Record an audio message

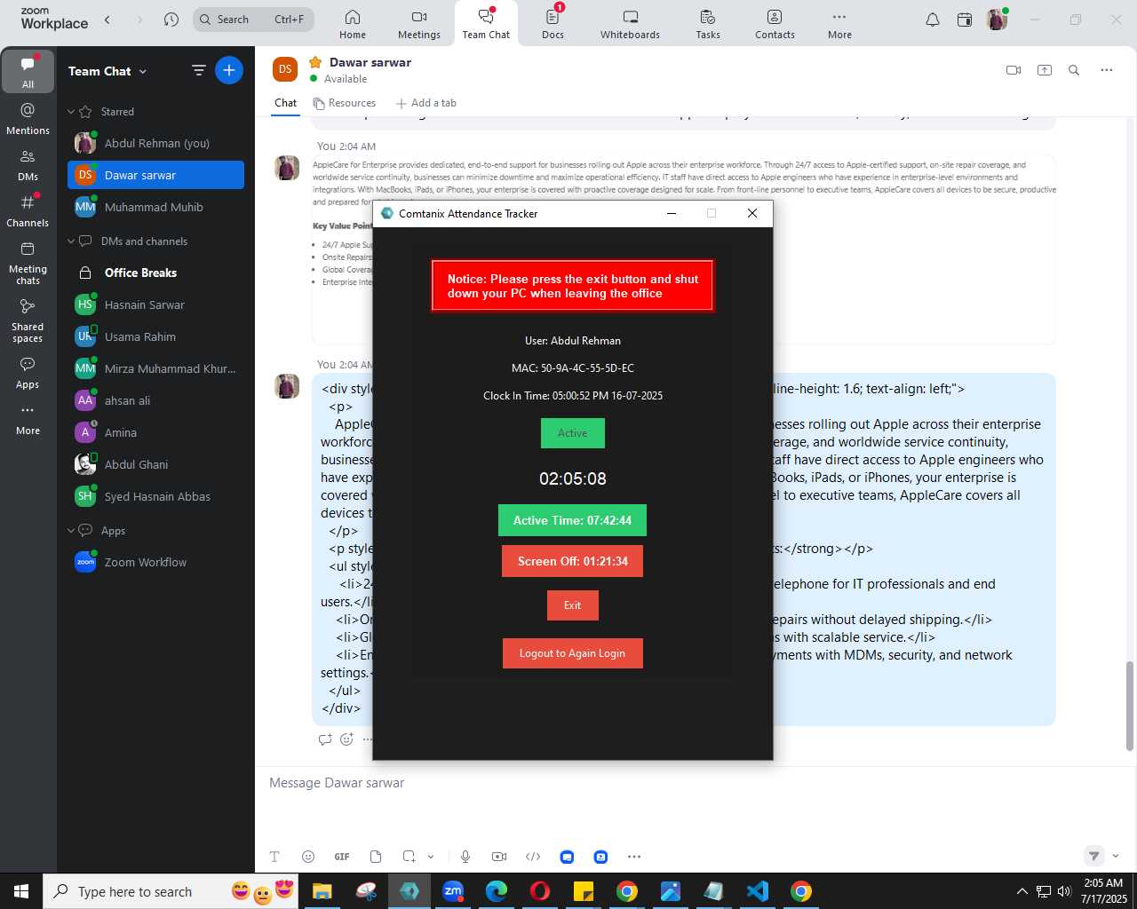465,857
